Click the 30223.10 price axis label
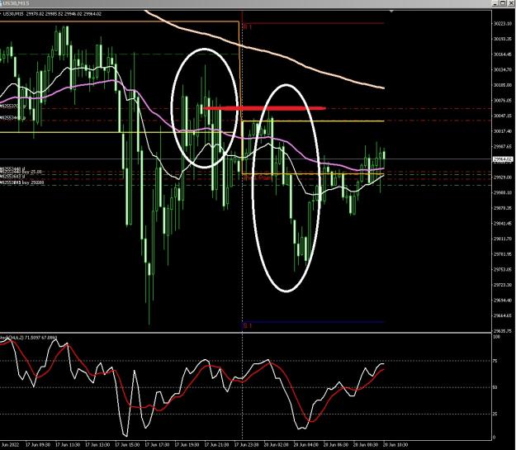This screenshot has width=516, height=450. (x=502, y=23)
